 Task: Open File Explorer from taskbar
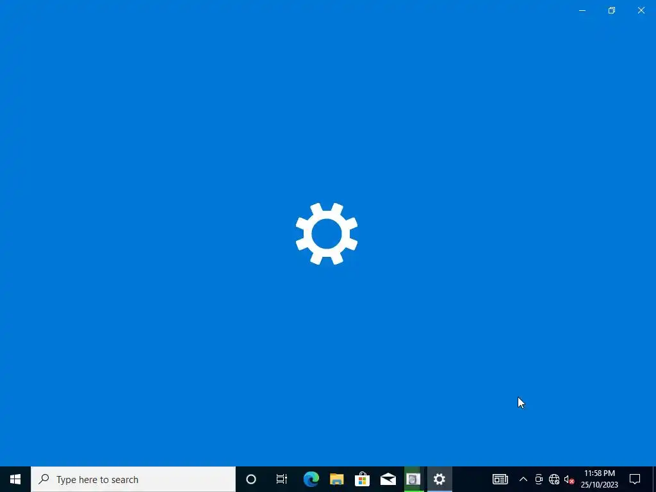tap(337, 479)
